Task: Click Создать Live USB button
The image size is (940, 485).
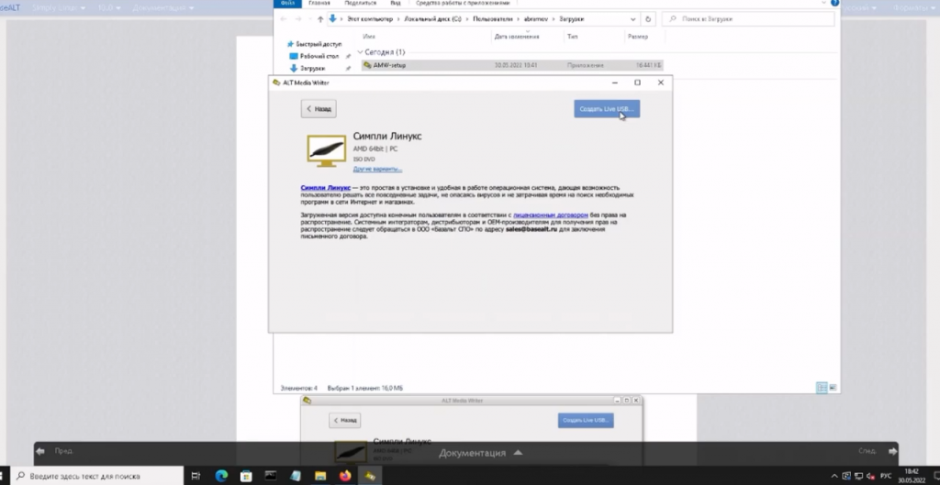Action: (x=607, y=109)
